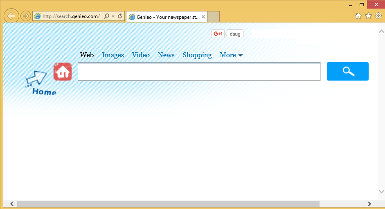Open browser Tools gear menu
Viewport: 385px width, 209px height.
pyautogui.click(x=378, y=16)
